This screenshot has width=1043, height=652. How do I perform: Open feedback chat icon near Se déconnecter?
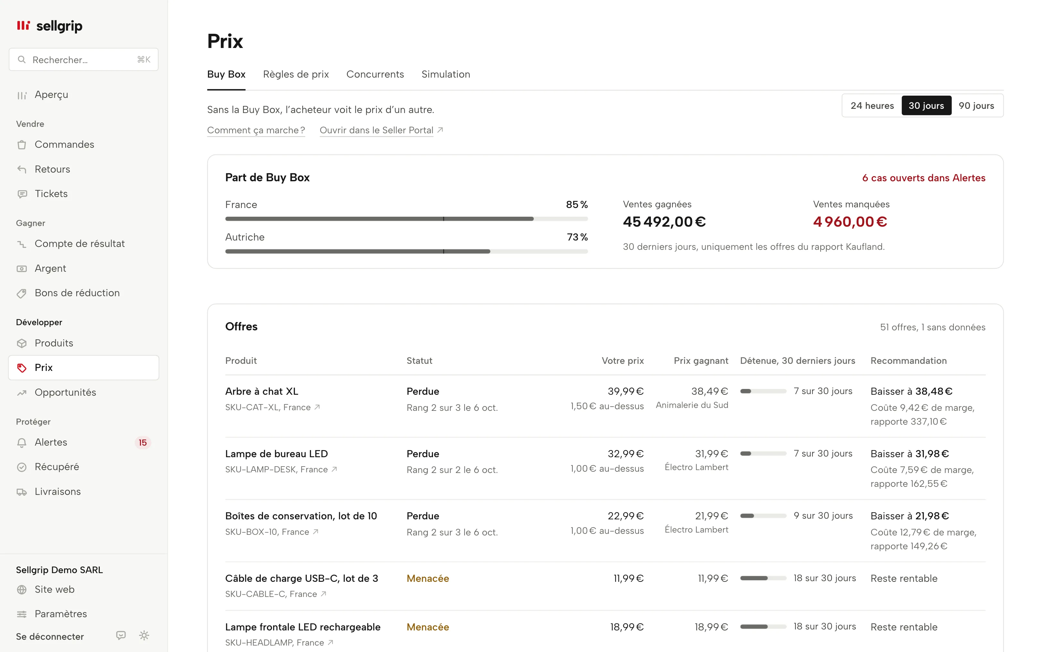point(121,636)
